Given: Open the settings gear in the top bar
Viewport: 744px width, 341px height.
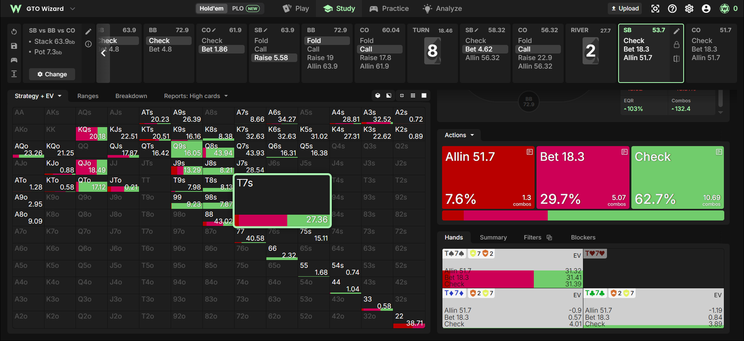Looking at the screenshot, I should 689,9.
